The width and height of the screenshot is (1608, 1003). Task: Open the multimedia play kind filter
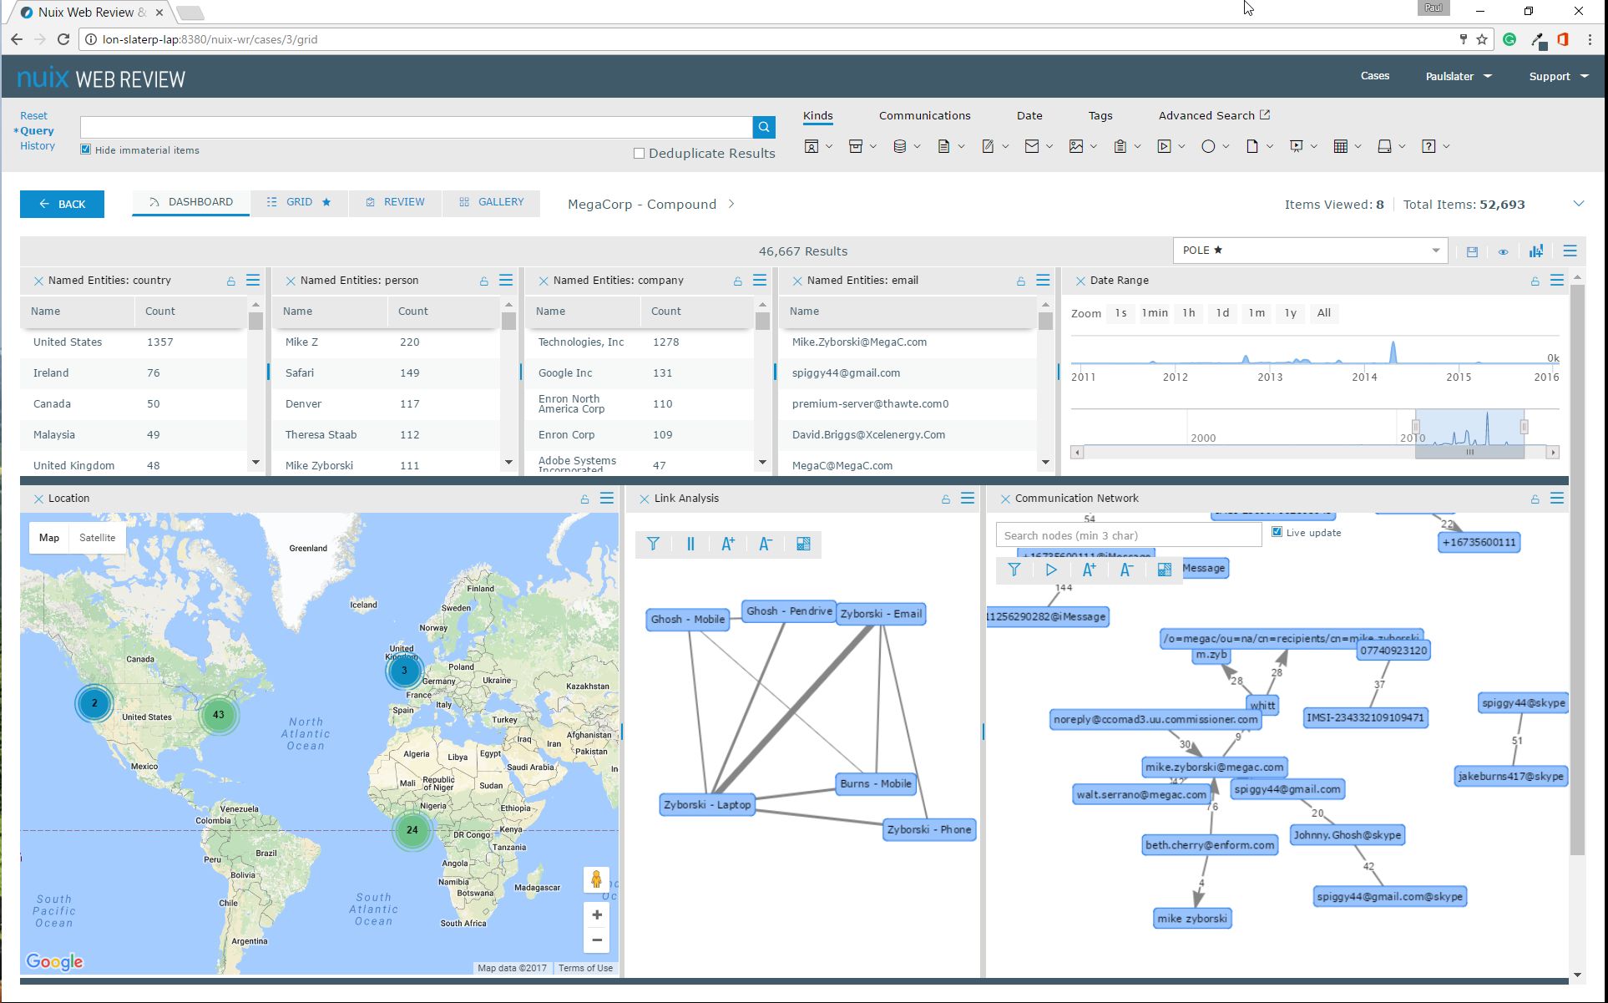[1164, 146]
